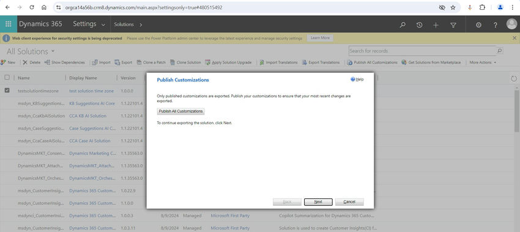Click the browser reload button
This screenshot has height=232, width=520.
pyautogui.click(x=31, y=7)
